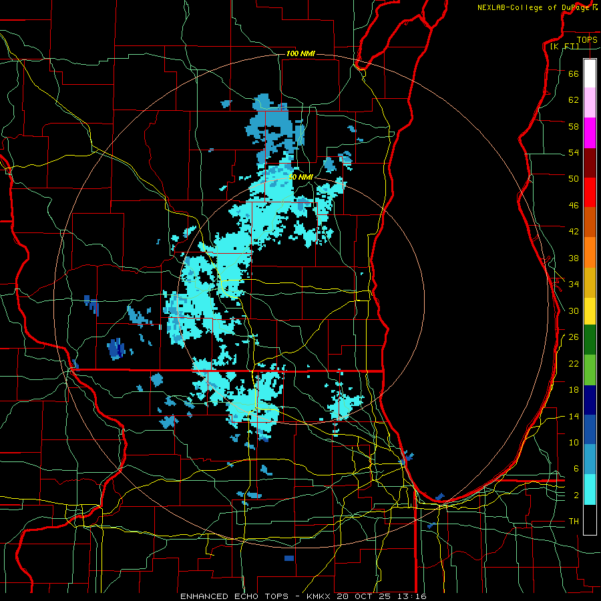
Task: Click the "2" legend value
Action: 576,495
